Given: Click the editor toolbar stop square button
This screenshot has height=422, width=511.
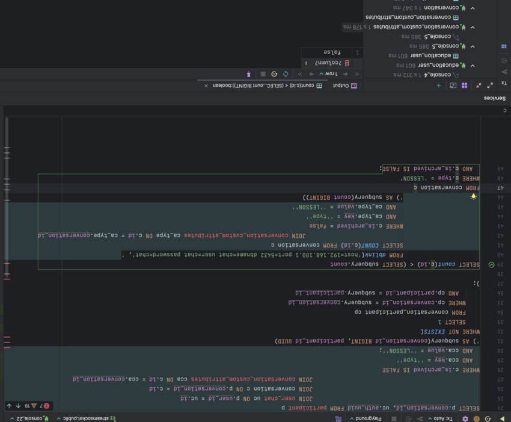Looking at the screenshot, I should coord(394,419).
